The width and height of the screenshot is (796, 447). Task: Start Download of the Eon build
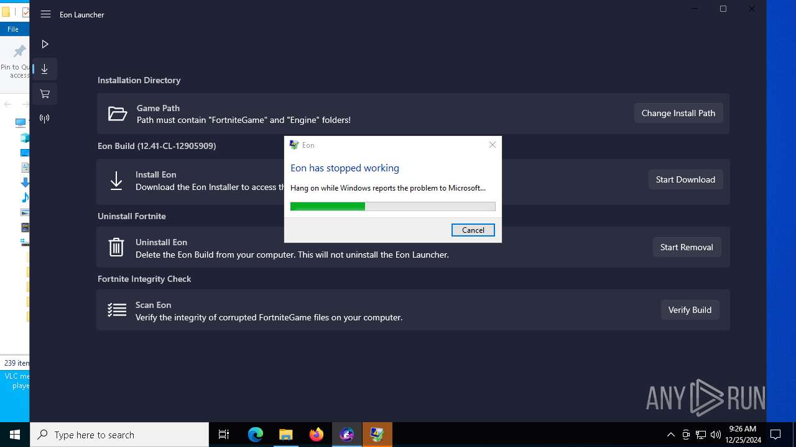tap(685, 179)
